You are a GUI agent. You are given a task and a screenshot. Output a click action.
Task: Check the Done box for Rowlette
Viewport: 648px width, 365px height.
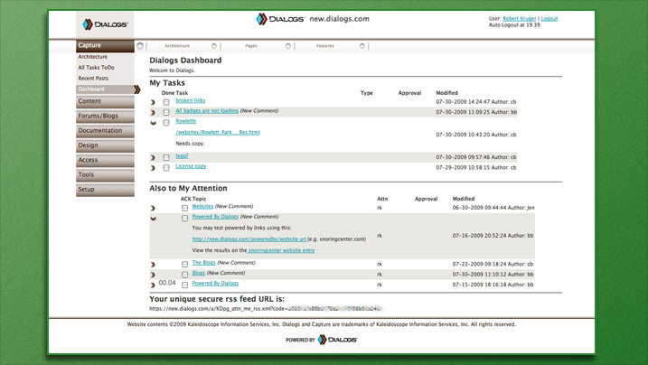click(166, 123)
